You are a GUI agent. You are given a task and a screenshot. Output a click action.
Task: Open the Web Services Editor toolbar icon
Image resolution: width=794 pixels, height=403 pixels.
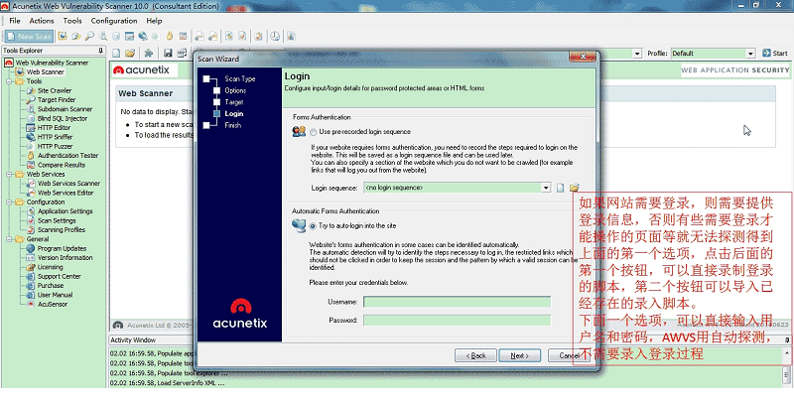tap(213, 37)
